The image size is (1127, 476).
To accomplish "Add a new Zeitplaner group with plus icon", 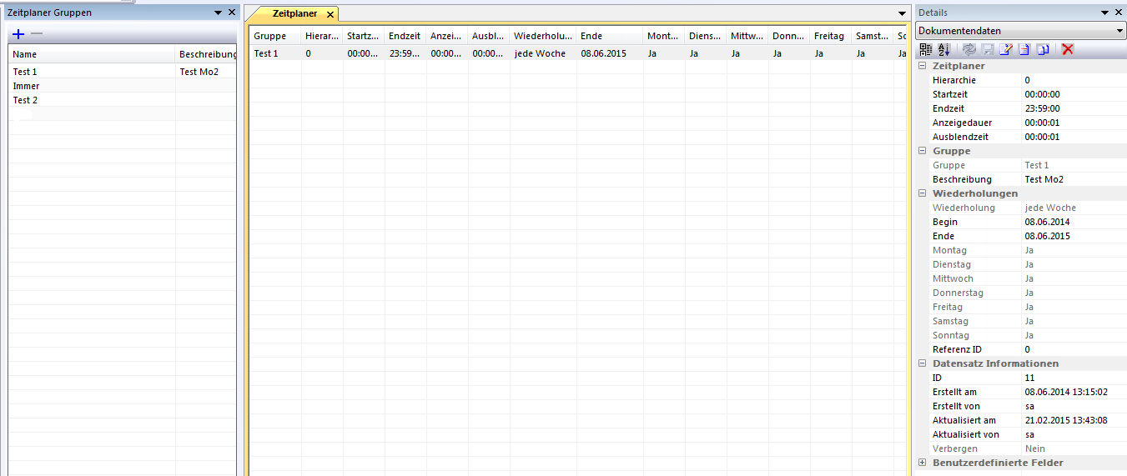I will (18, 34).
